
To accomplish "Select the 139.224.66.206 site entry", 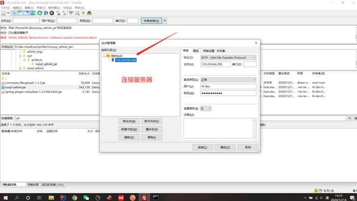I will coord(126,60).
